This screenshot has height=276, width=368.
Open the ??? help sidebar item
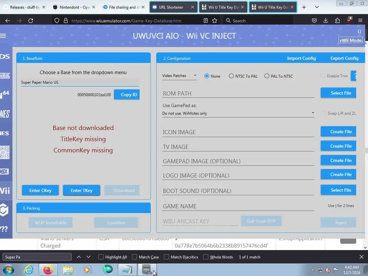[4, 229]
